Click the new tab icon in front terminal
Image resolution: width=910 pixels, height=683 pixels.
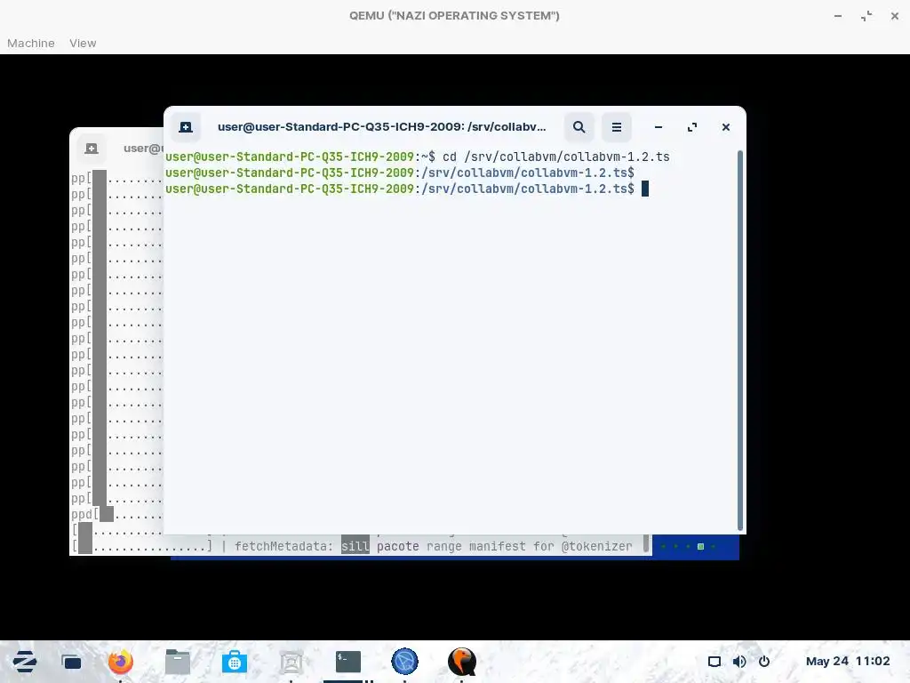pyautogui.click(x=186, y=127)
